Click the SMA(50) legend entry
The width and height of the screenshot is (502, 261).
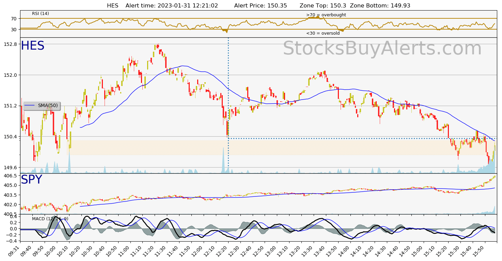(x=42, y=106)
